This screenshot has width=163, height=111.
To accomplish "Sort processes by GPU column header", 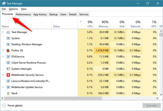I will [150, 24].
